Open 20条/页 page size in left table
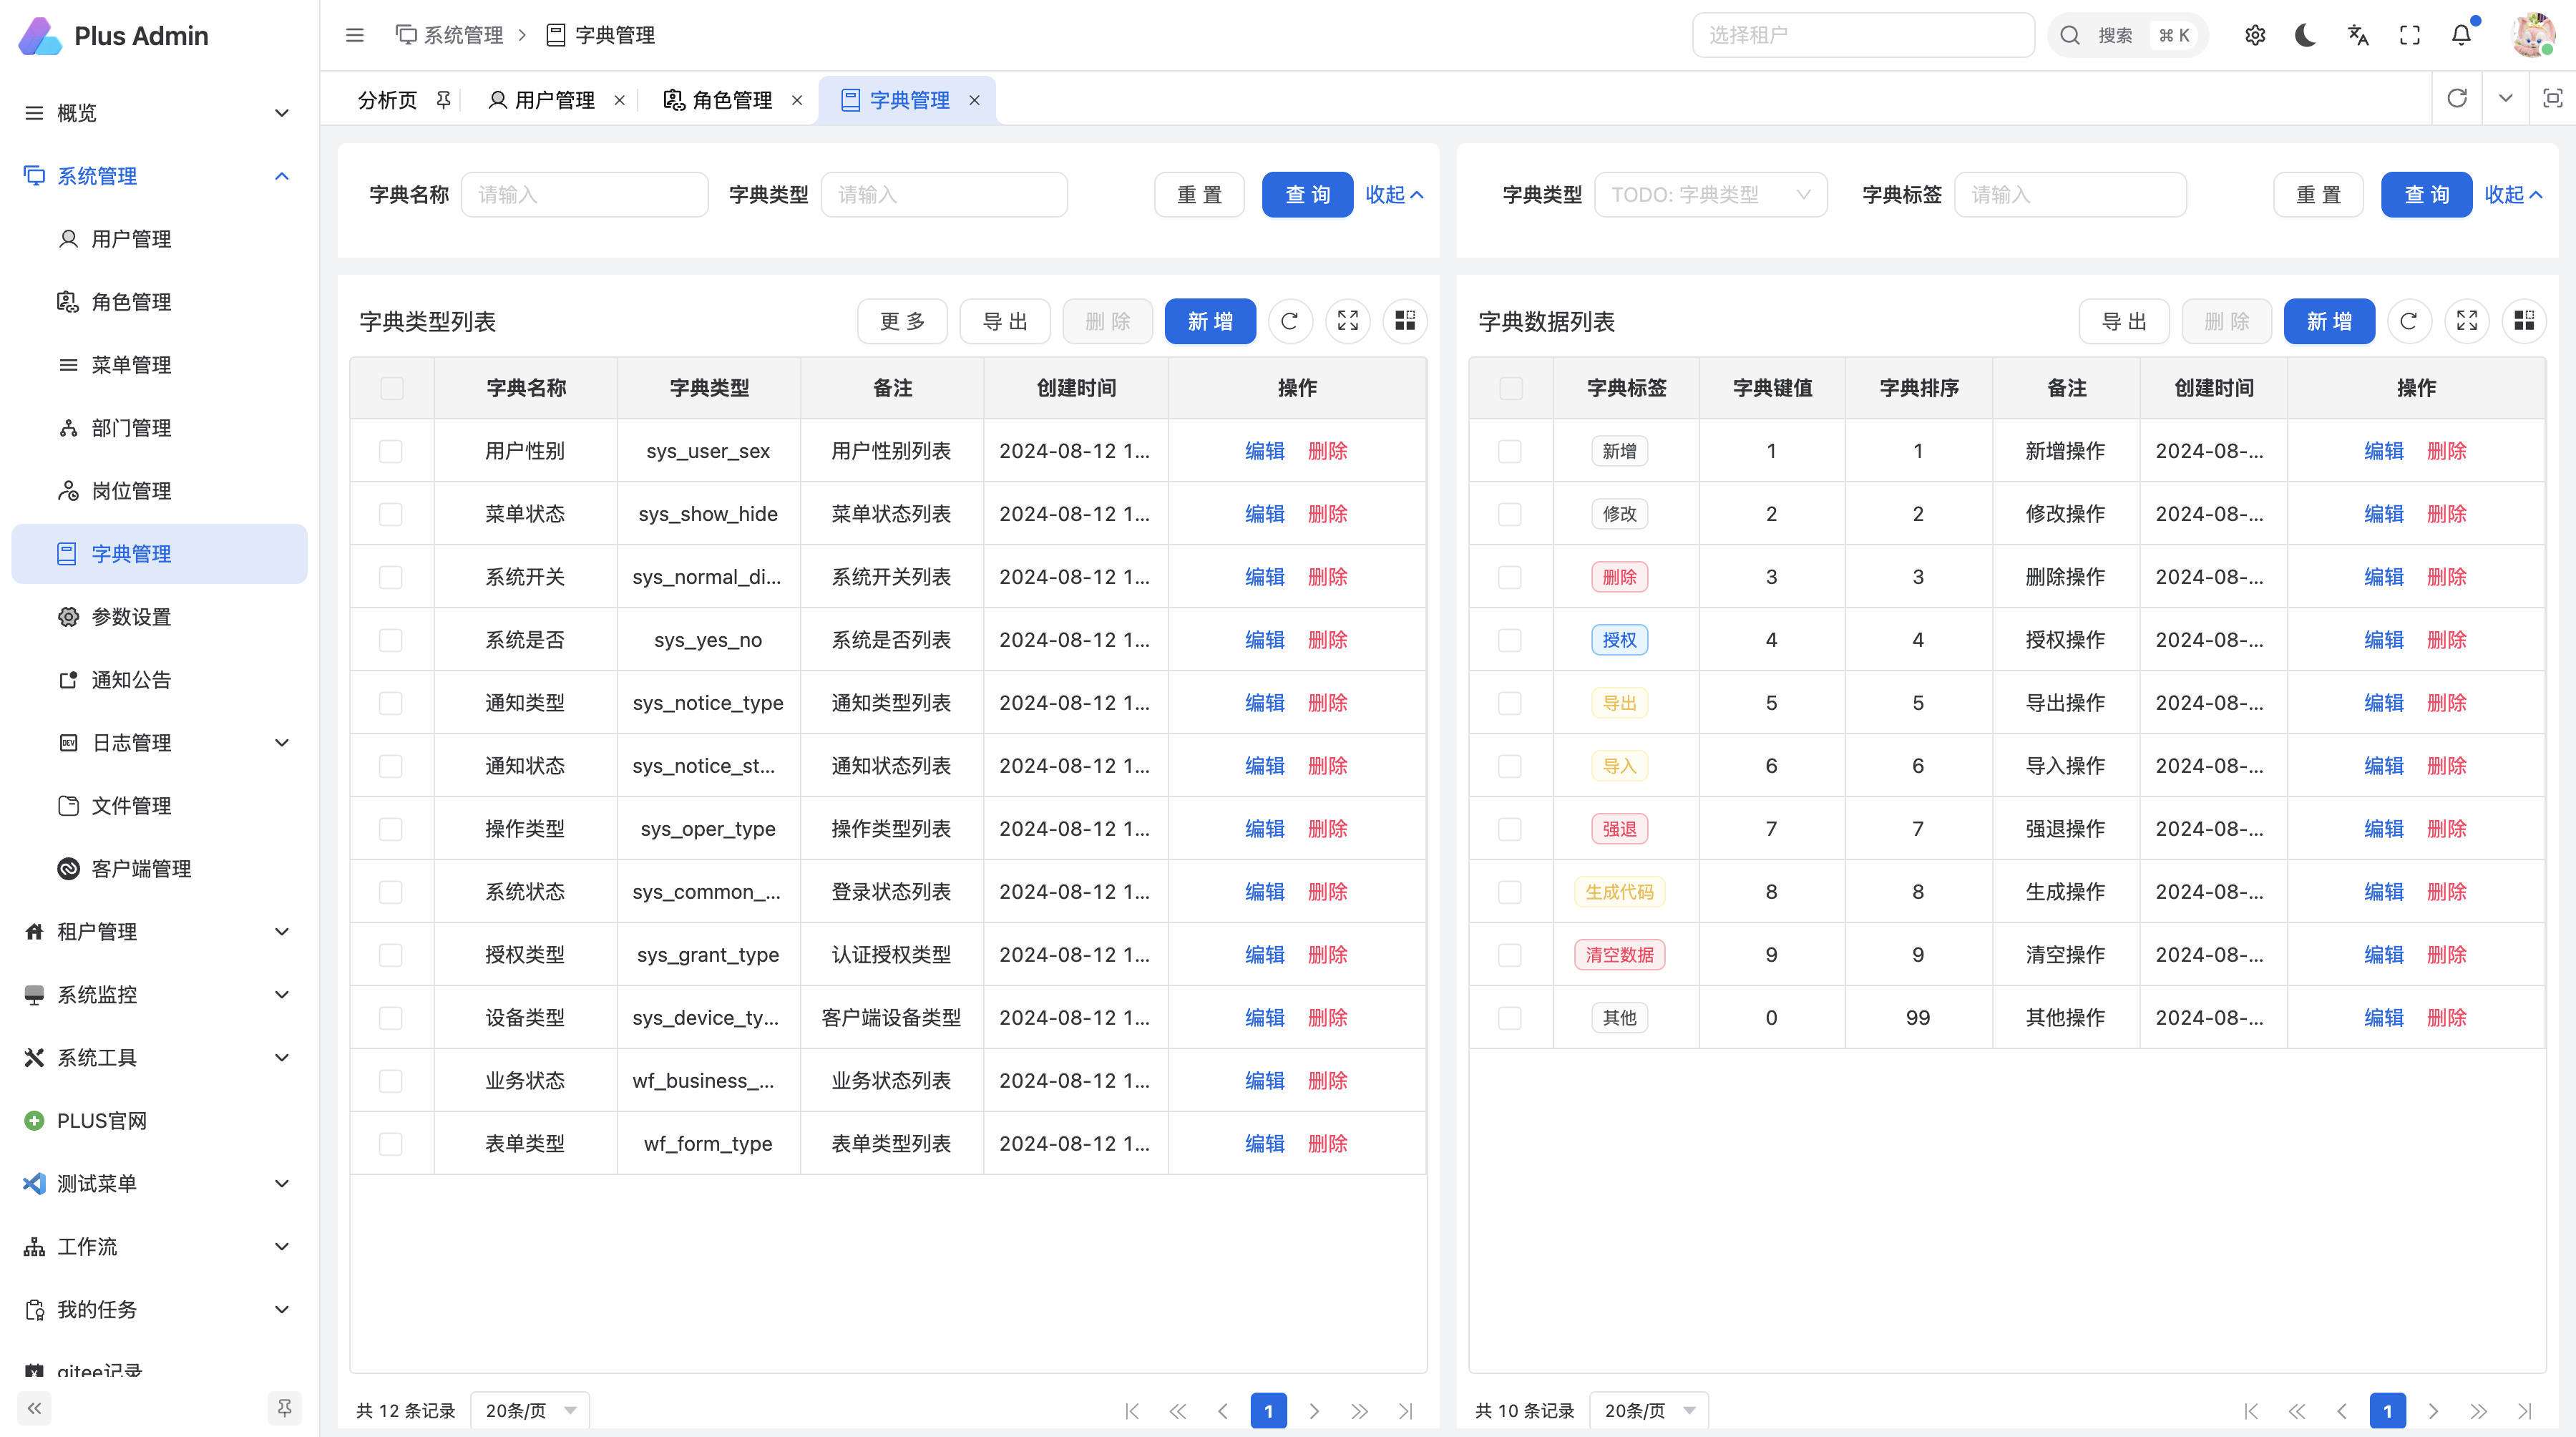The image size is (2576, 1437). (530, 1410)
